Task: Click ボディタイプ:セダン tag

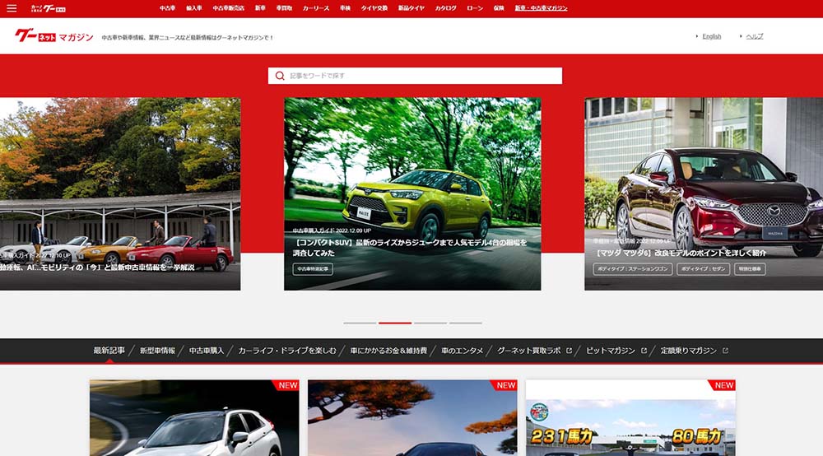Action: 703,268
